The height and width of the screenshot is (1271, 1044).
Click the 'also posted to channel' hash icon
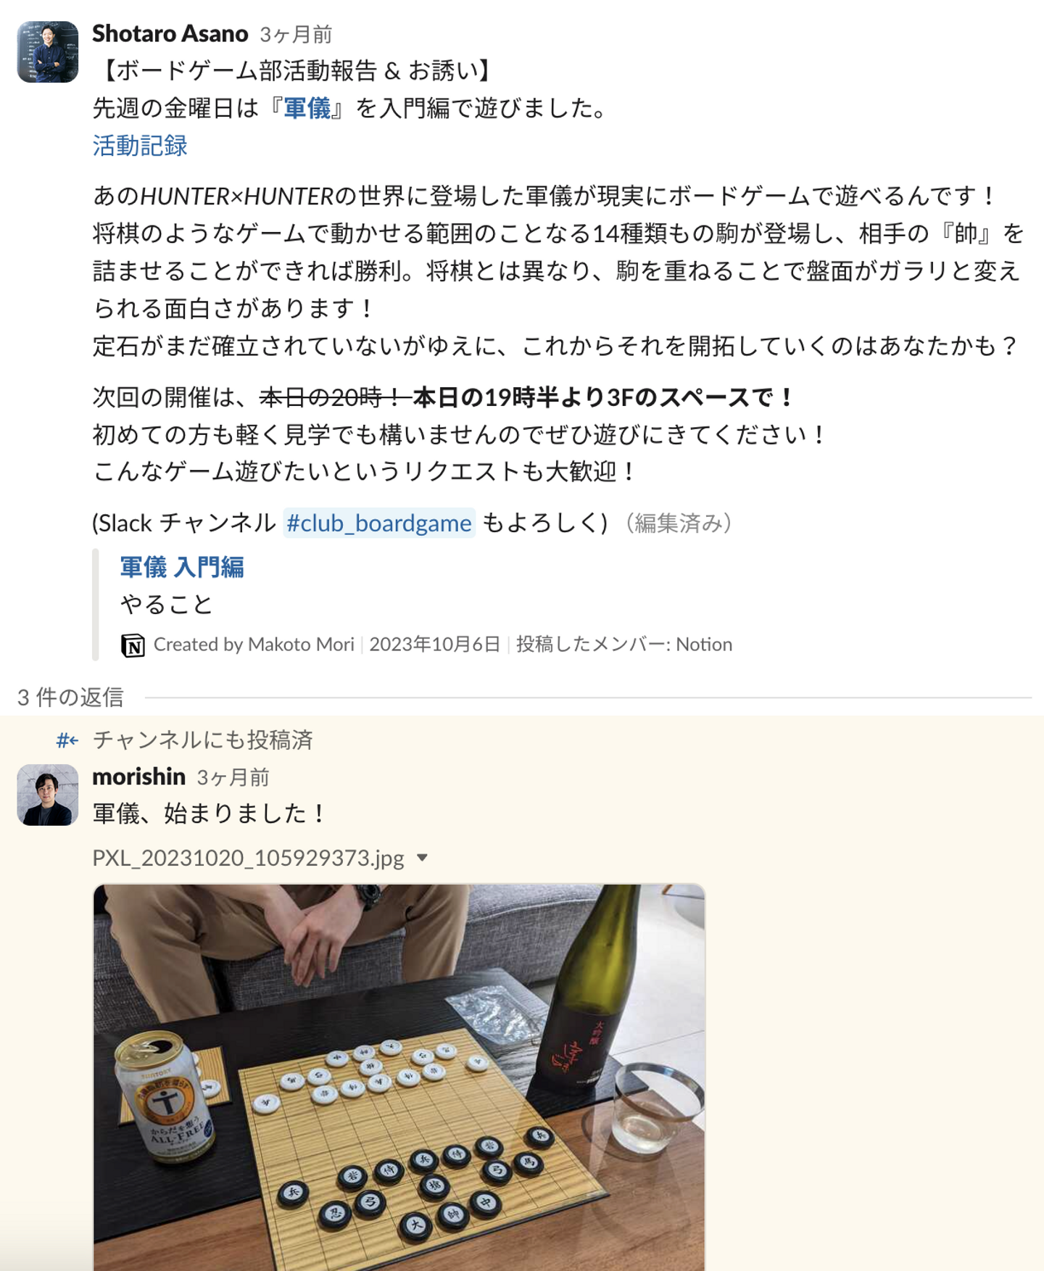pyautogui.click(x=67, y=740)
